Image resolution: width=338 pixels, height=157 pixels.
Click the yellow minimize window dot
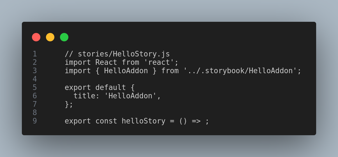pos(50,37)
